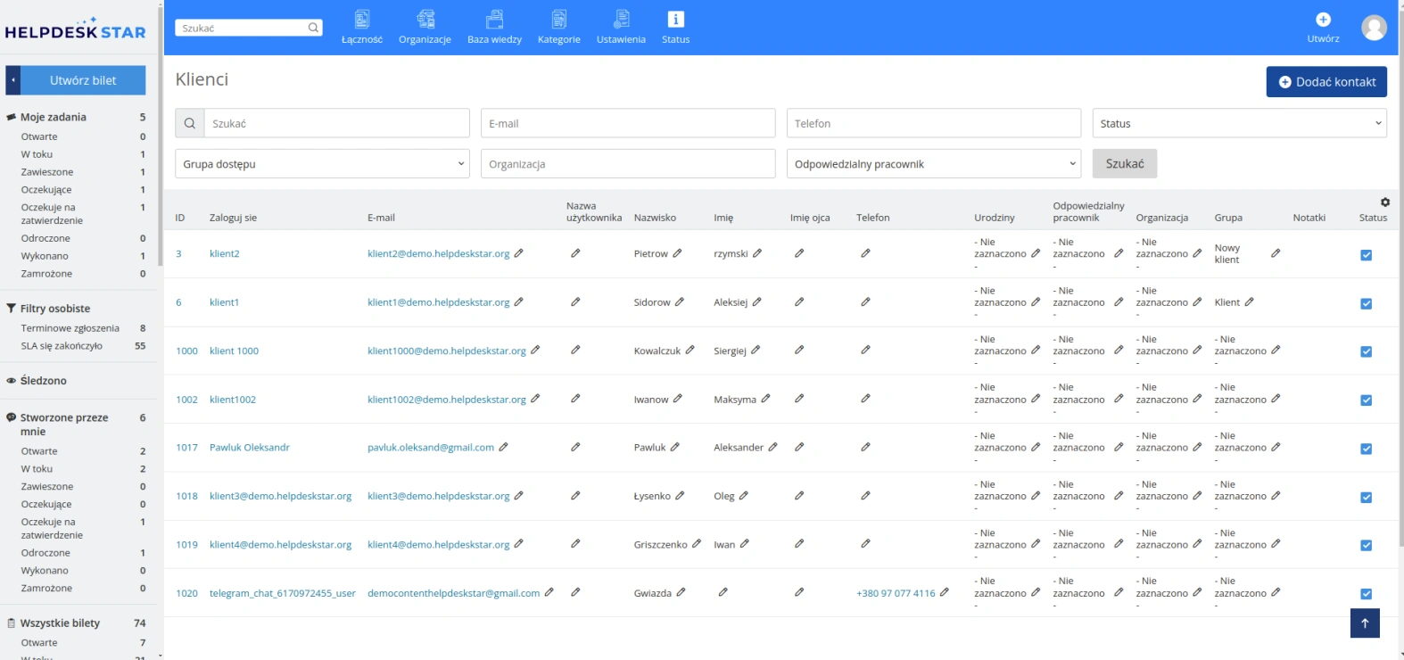Open the Grupa dostępu dropdown
Screen dimensions: 1404x660
322,164
